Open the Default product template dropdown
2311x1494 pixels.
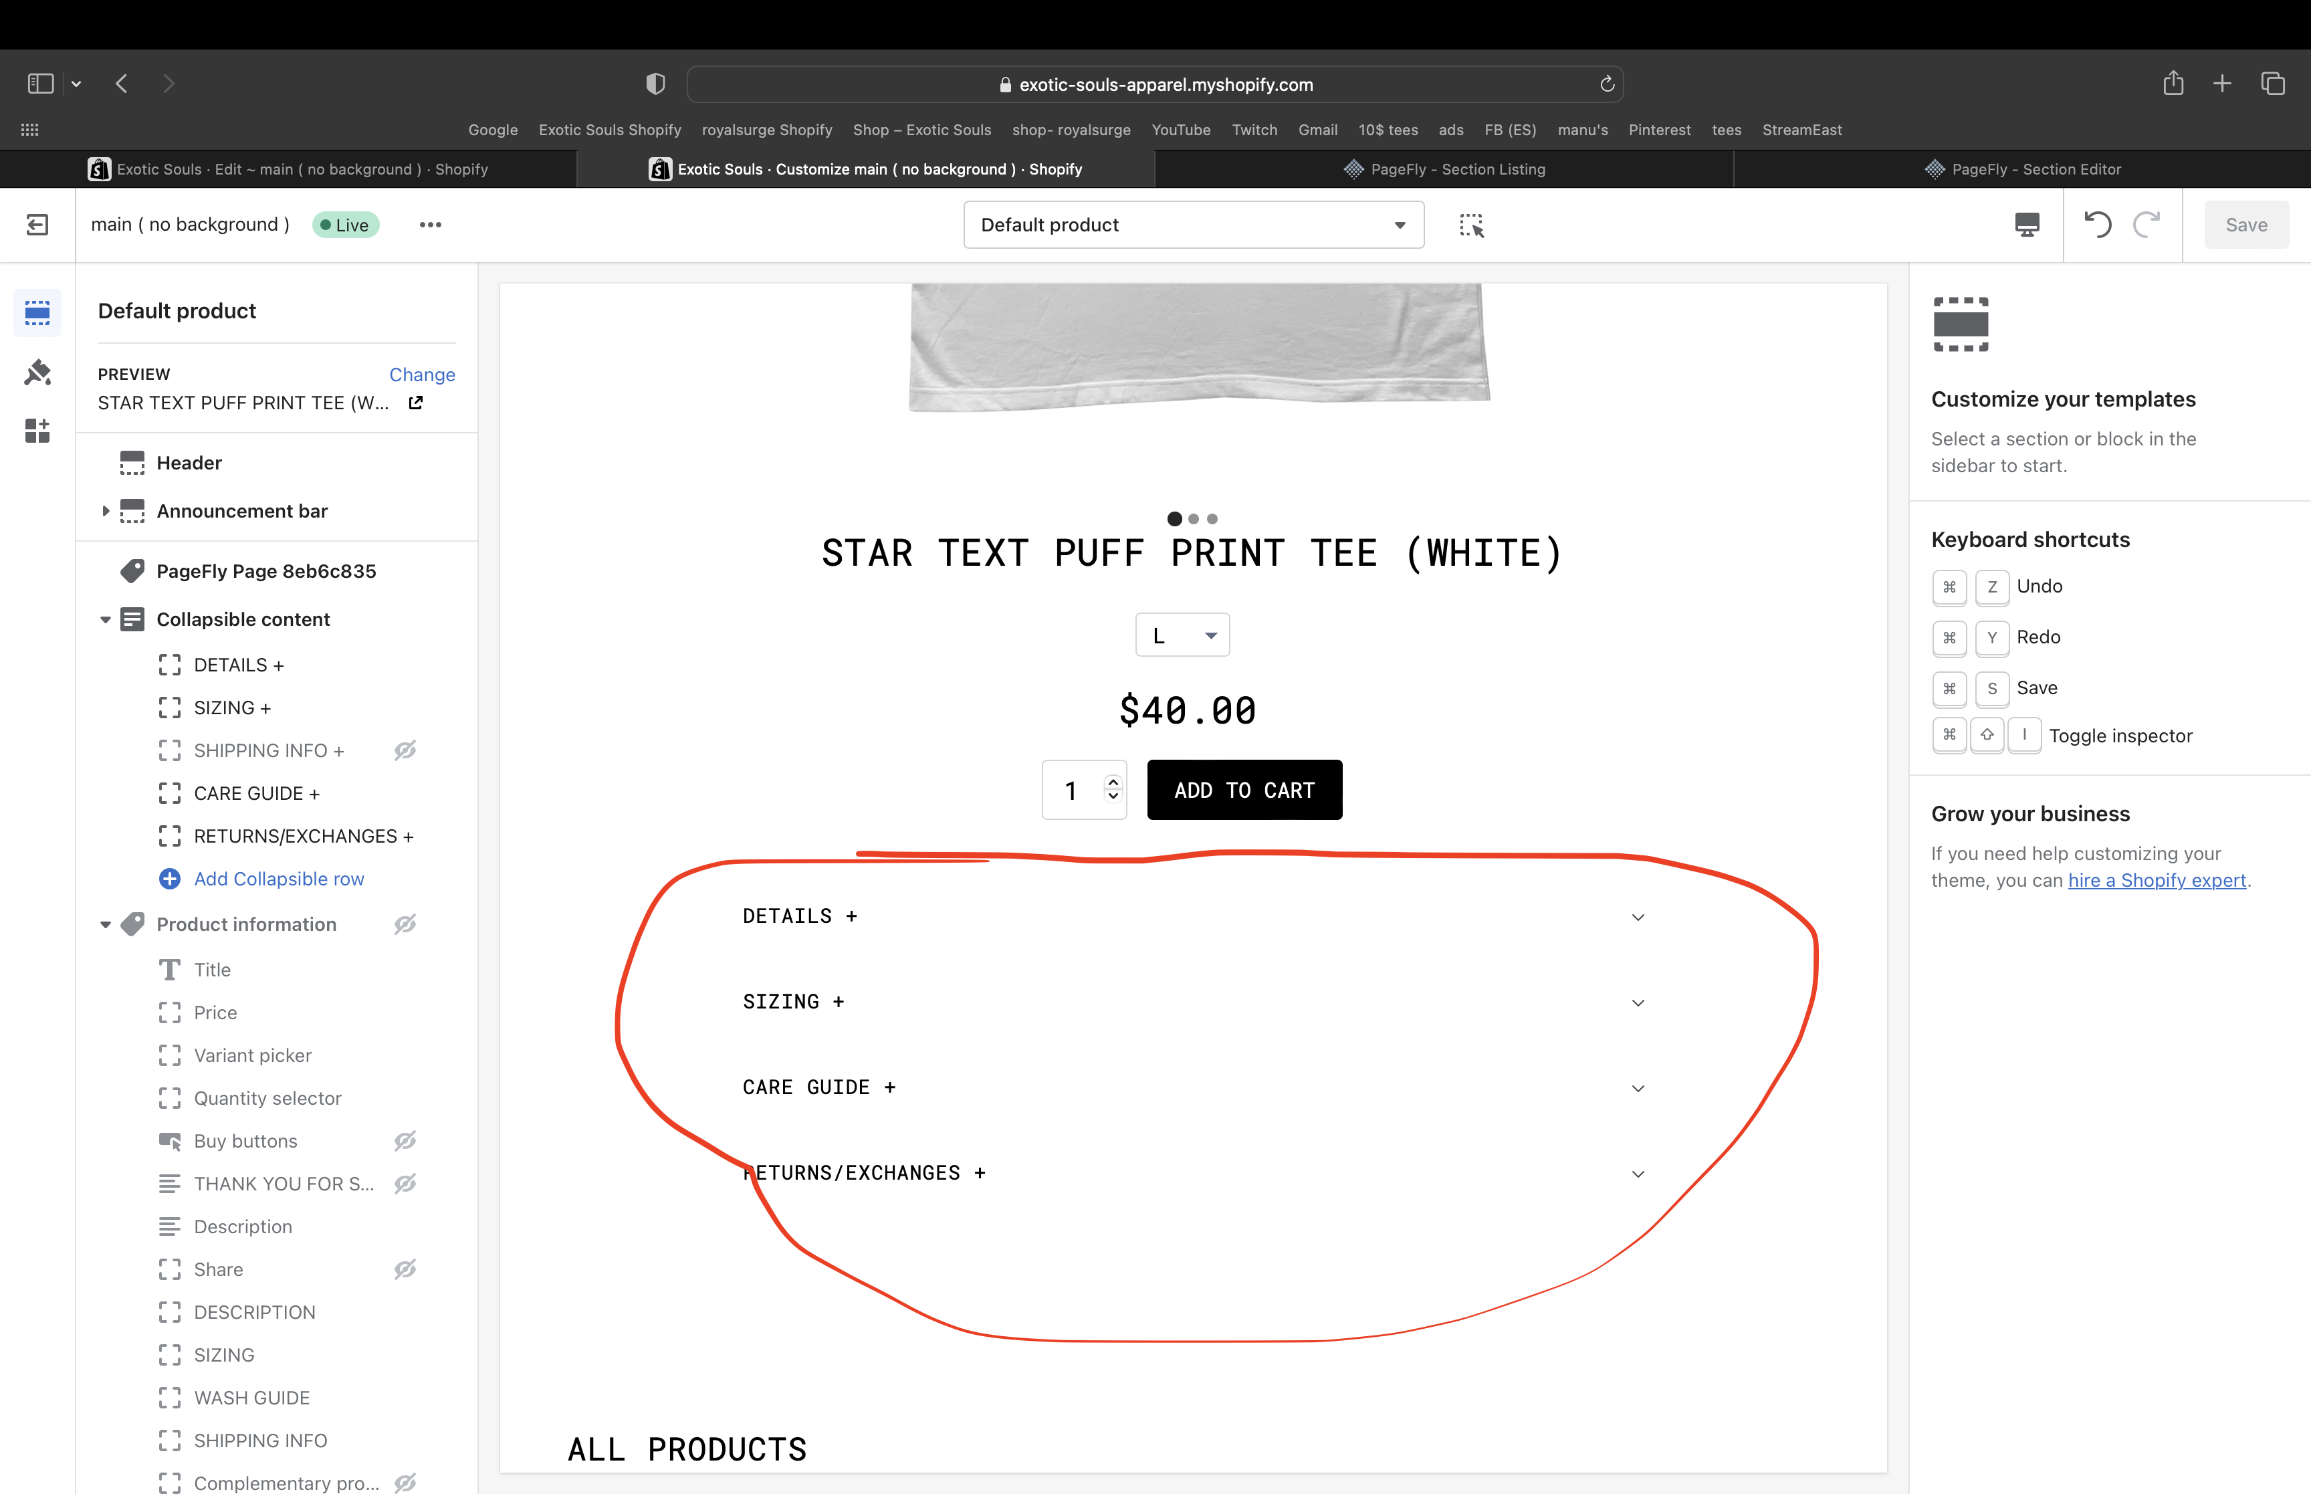pyautogui.click(x=1193, y=225)
